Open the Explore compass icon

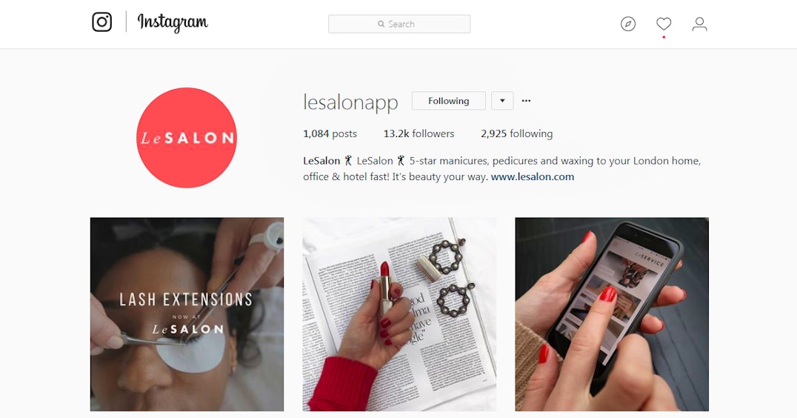coord(627,24)
